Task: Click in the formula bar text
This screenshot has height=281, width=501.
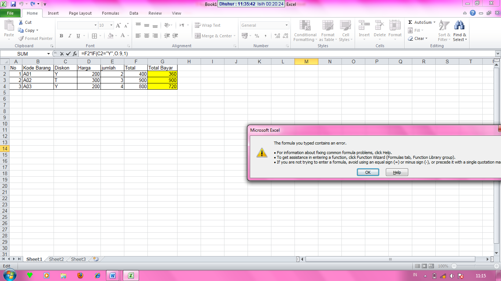Action: (105, 54)
